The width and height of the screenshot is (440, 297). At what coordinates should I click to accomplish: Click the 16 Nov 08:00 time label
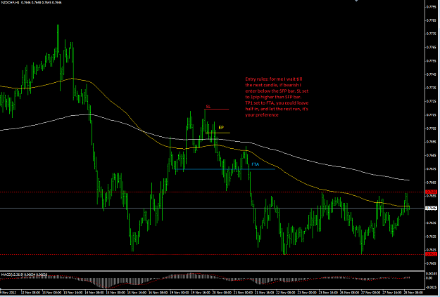[x=158, y=293]
